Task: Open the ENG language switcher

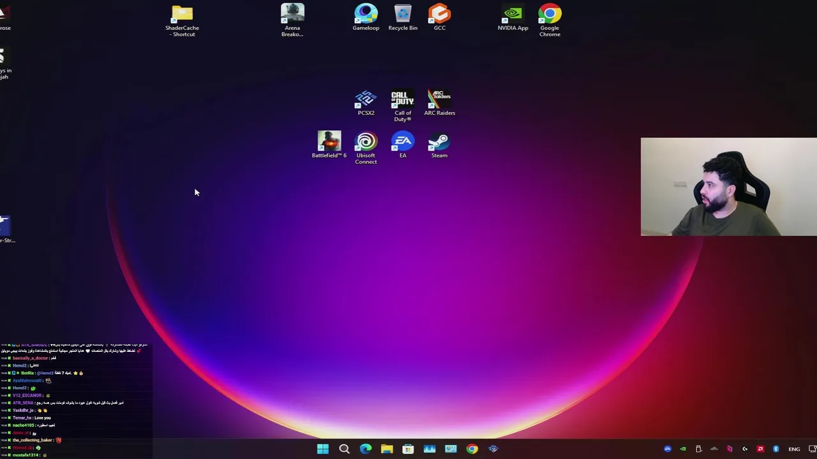Action: 794,449
